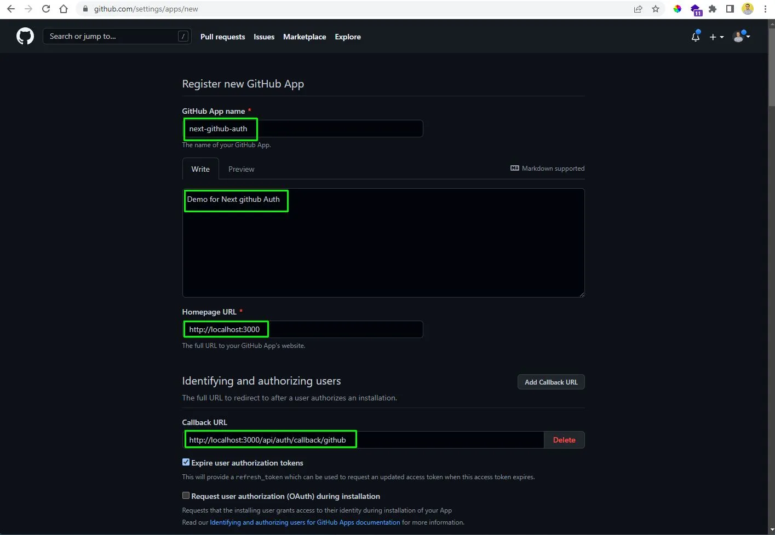Reload the page with refresh icon
The width and height of the screenshot is (775, 535).
[46, 9]
